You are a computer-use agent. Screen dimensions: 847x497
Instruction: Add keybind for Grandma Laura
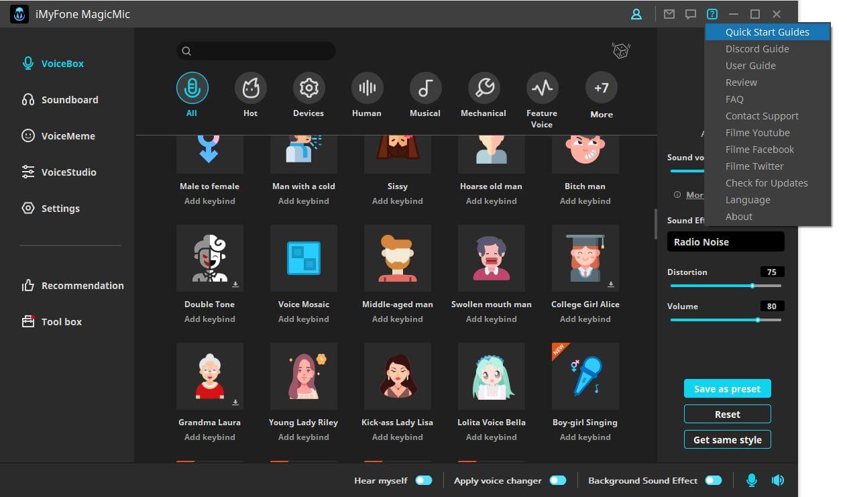(210, 437)
